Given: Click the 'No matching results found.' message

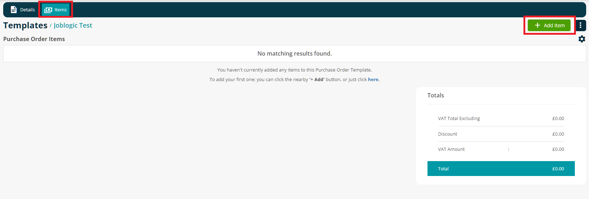Looking at the screenshot, I should click(x=295, y=53).
